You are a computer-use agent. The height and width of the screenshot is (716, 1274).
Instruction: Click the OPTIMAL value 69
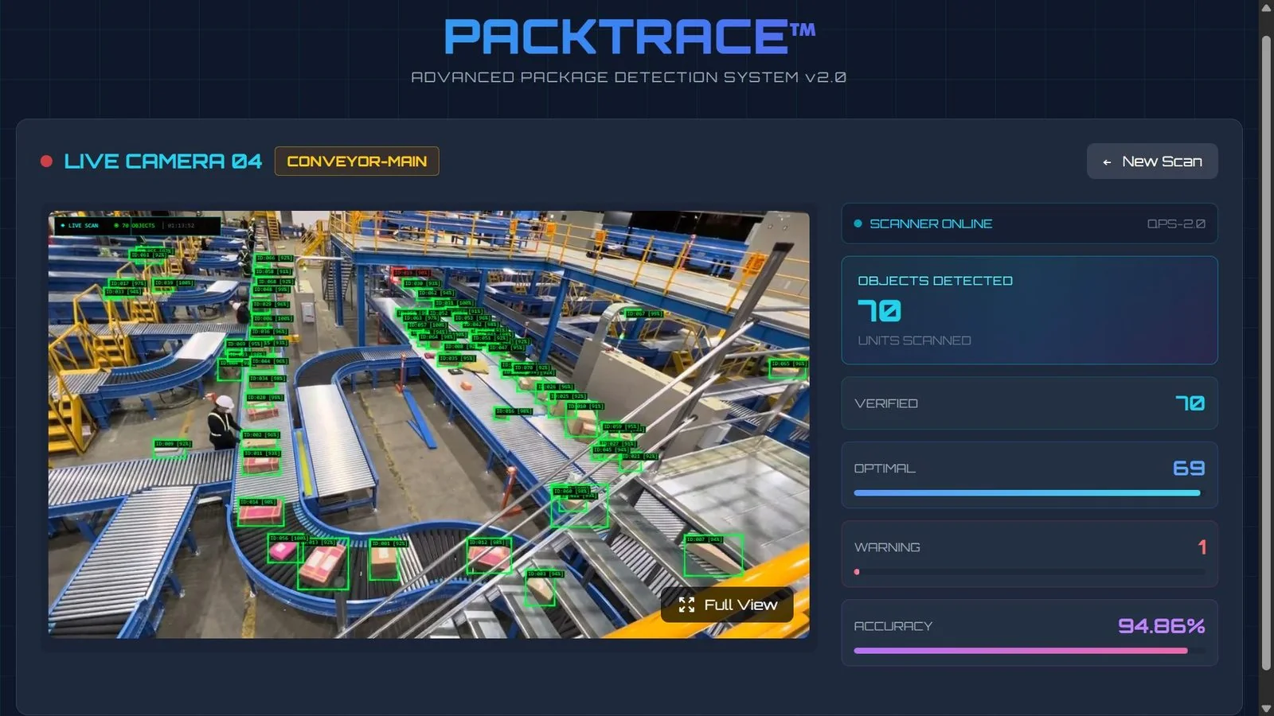(x=1189, y=469)
